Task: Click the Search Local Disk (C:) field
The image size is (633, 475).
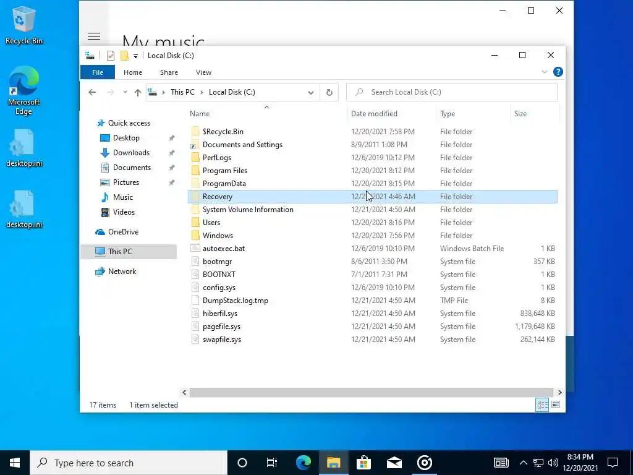Action: pos(452,92)
